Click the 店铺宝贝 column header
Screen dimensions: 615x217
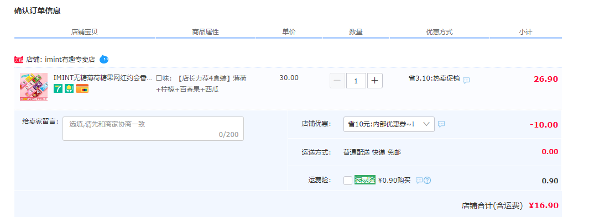coord(84,32)
